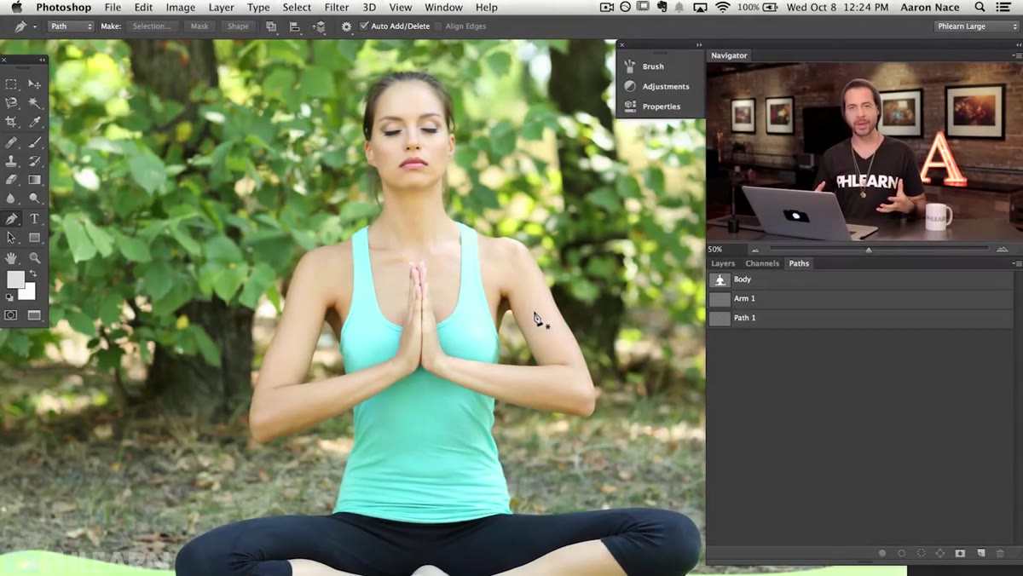Select the Zoom tool in toolbox
The width and height of the screenshot is (1023, 576).
(x=35, y=257)
